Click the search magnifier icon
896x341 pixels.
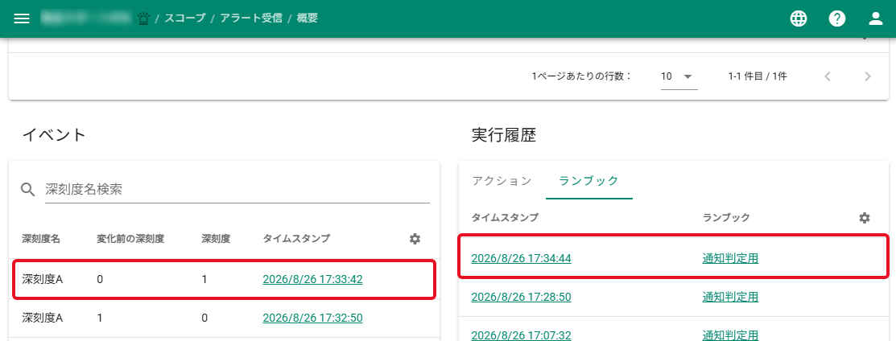click(28, 189)
